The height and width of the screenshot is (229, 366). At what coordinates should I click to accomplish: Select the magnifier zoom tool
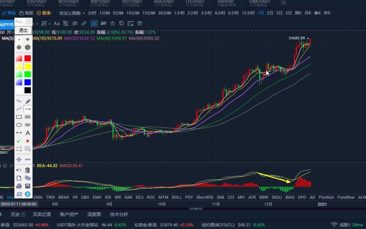click(28, 149)
